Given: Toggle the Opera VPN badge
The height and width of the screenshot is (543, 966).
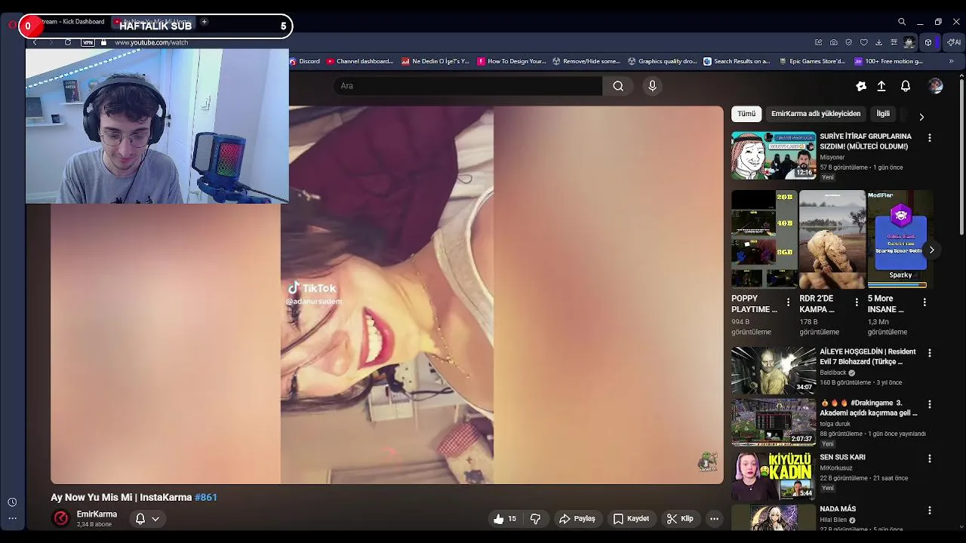Looking at the screenshot, I should pyautogui.click(x=88, y=43).
